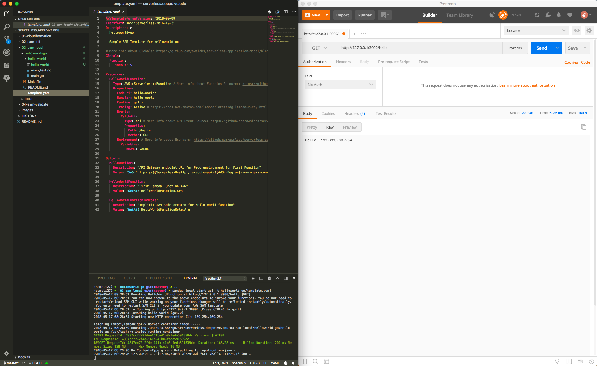Open Postman notifications bell icon
The width and height of the screenshot is (597, 366).
(x=558, y=15)
